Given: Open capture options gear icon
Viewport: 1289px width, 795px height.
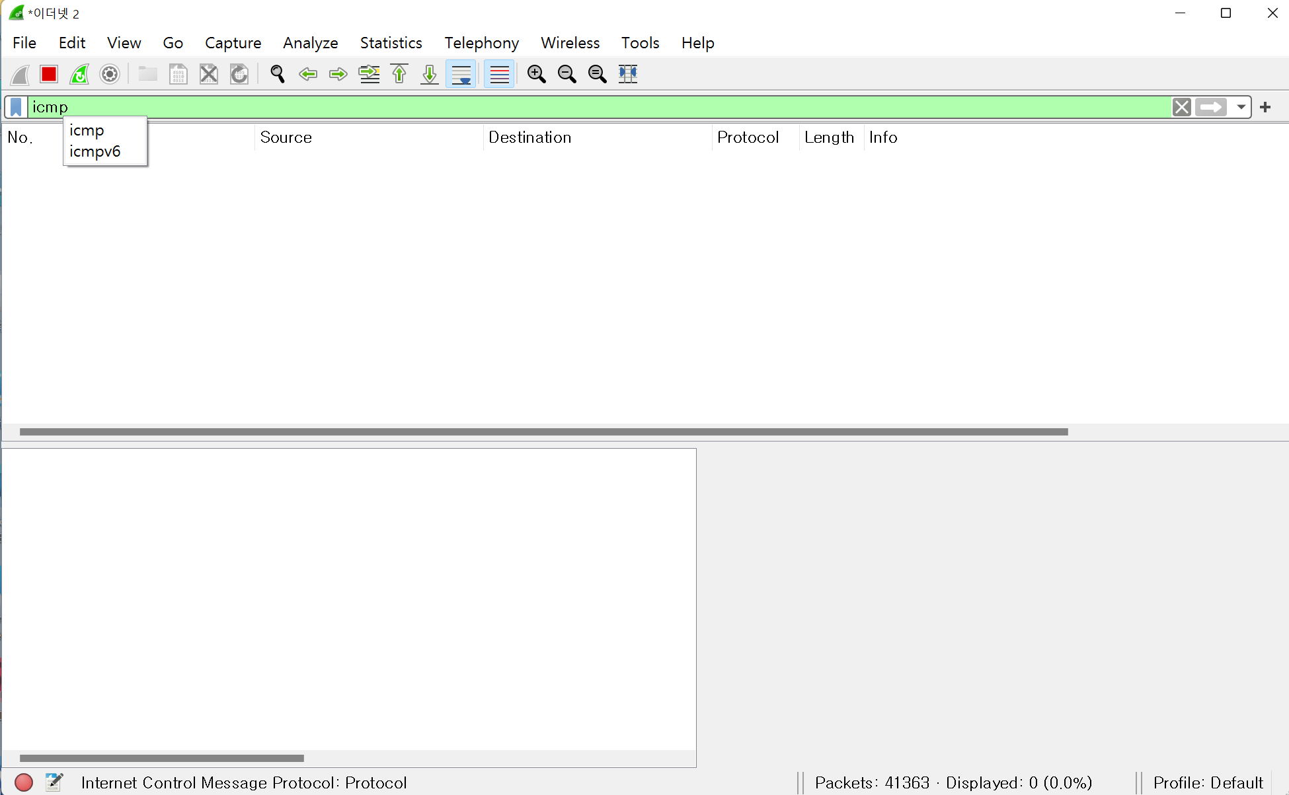Looking at the screenshot, I should pos(110,74).
